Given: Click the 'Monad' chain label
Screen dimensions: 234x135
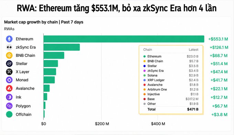Looking at the screenshot, I should (22, 80).
